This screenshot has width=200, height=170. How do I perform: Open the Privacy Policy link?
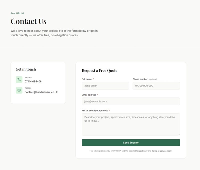141,151
